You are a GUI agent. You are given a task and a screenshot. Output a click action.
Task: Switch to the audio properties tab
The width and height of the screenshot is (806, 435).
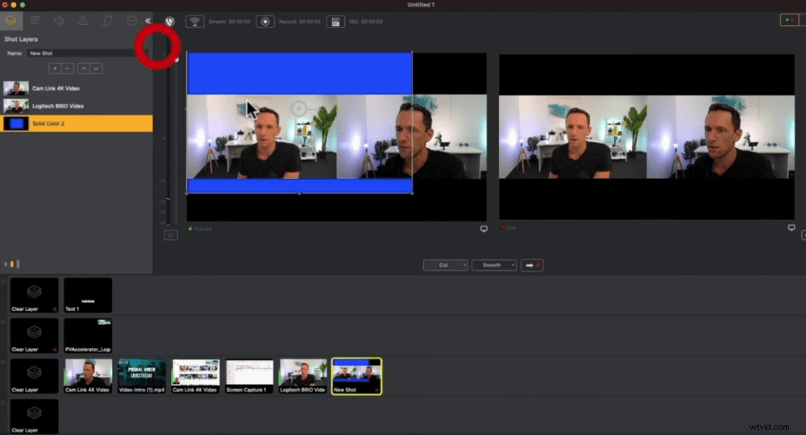click(59, 21)
